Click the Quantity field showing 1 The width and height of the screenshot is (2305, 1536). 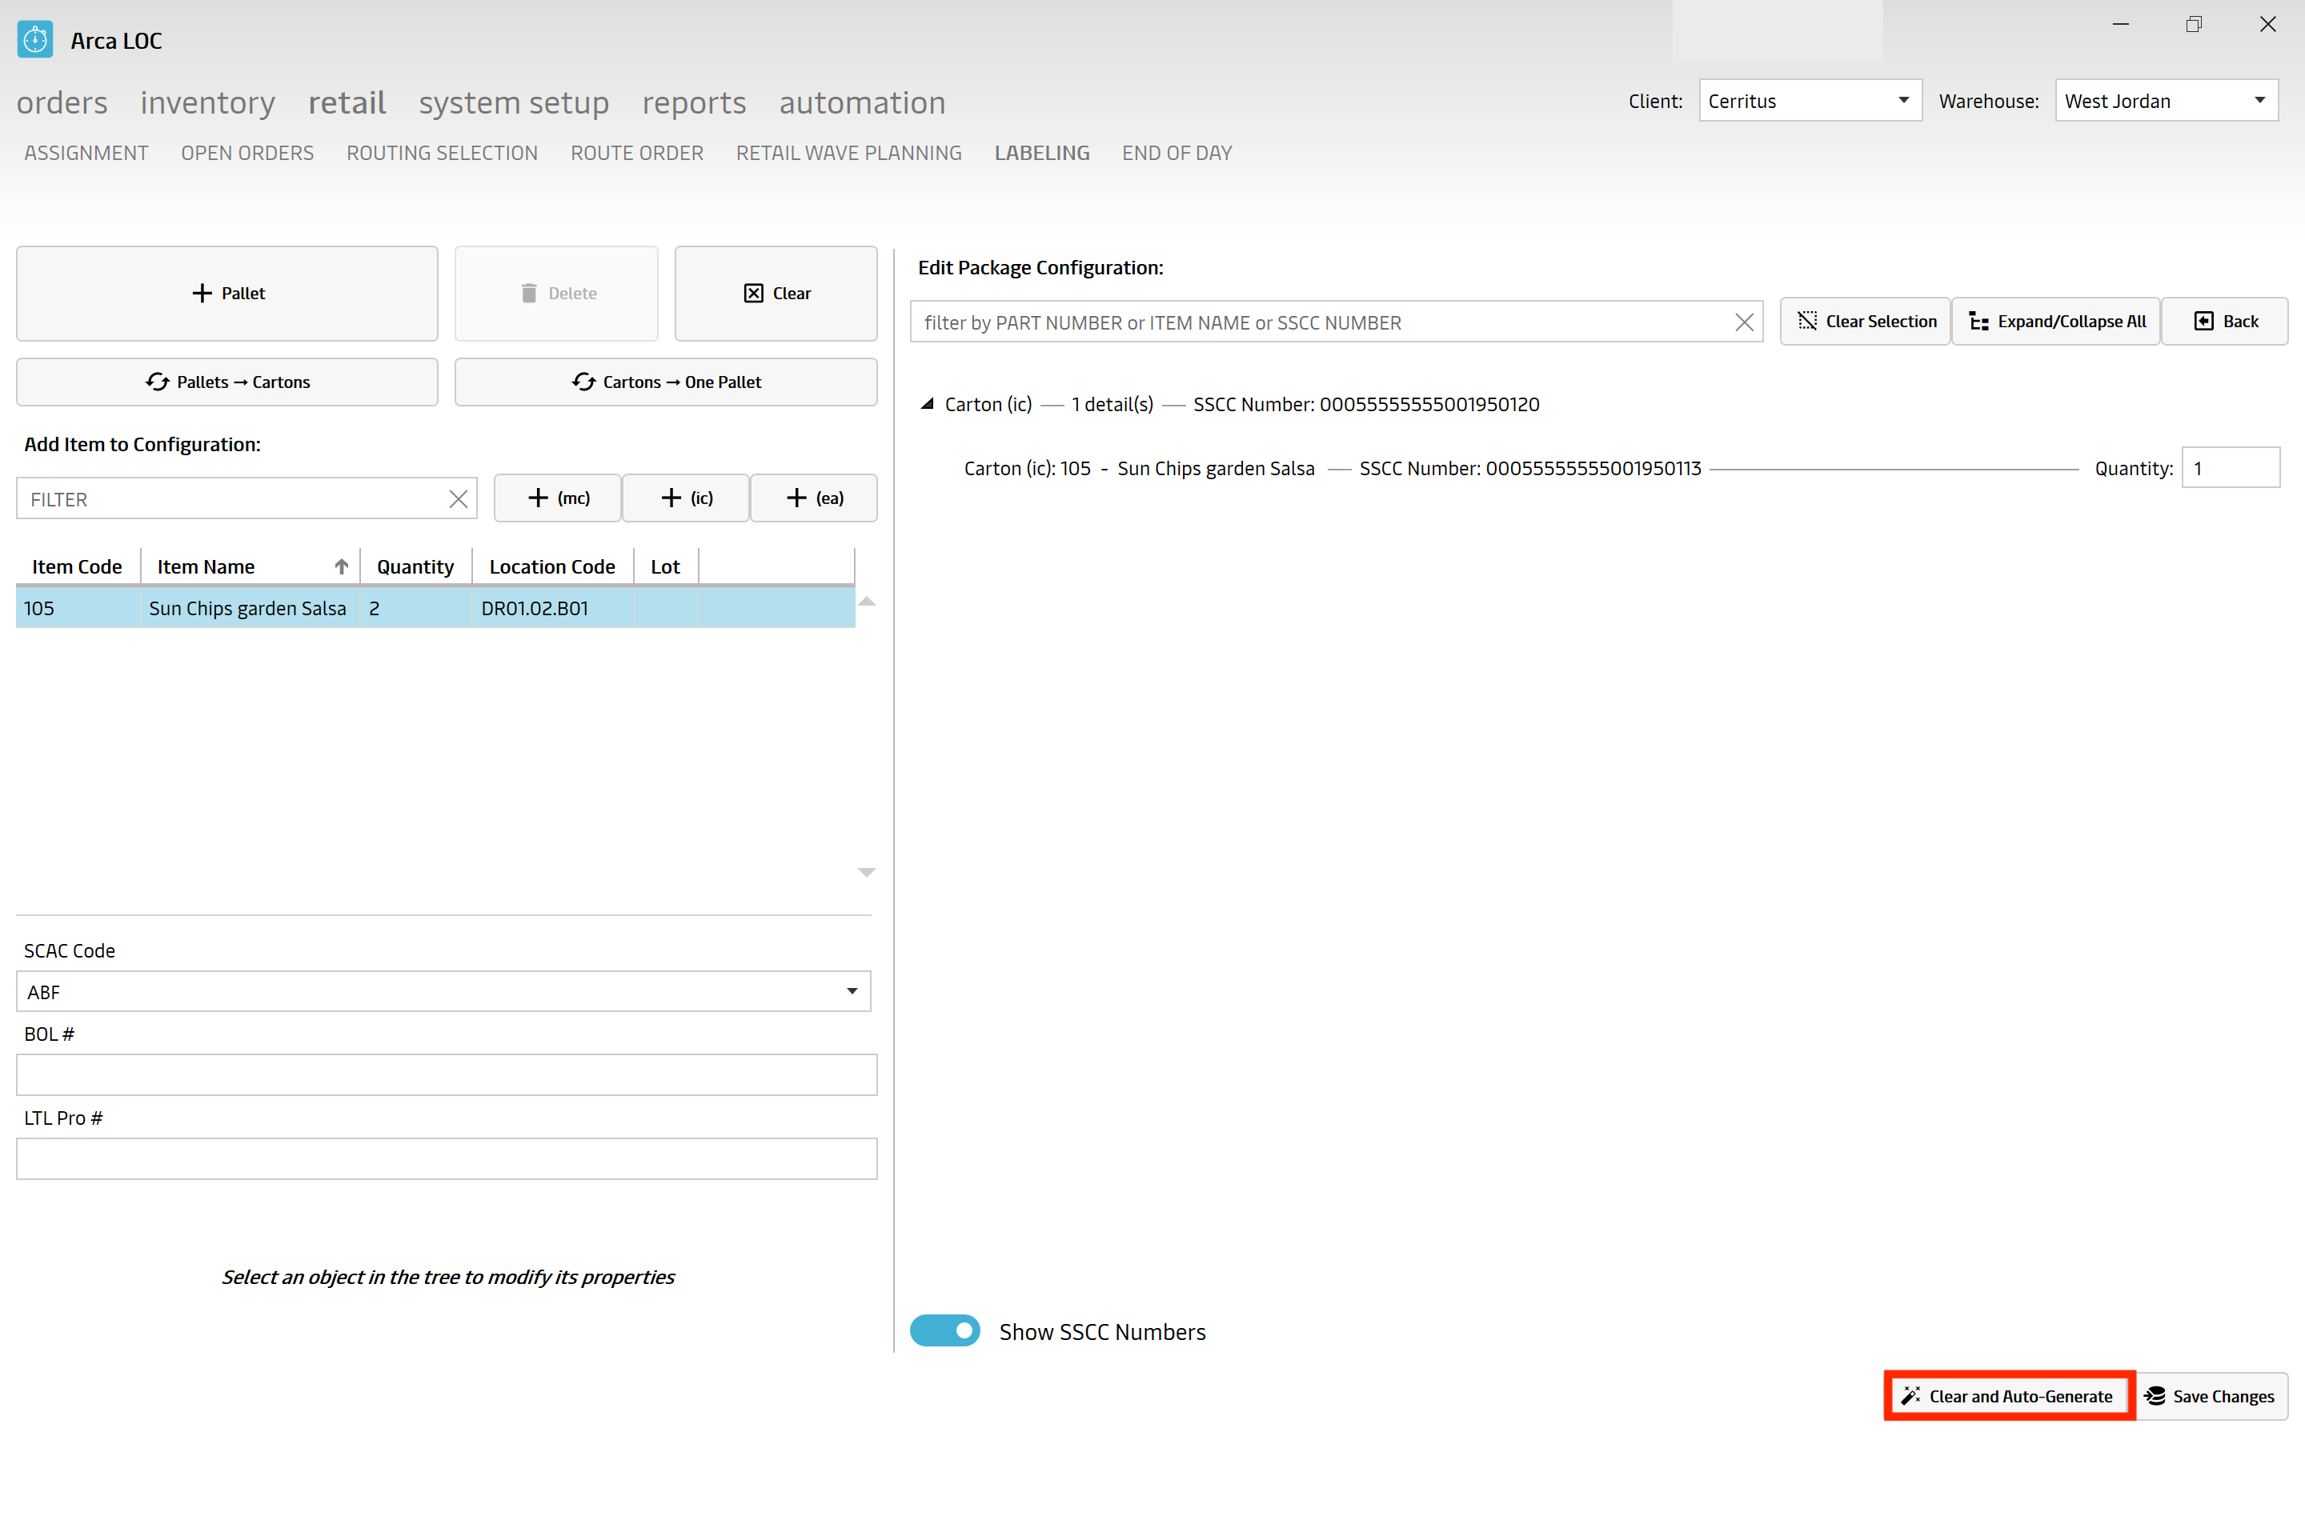[x=2231, y=468]
